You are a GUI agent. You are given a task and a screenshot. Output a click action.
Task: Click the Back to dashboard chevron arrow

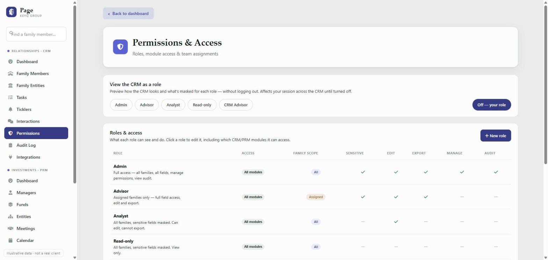click(x=109, y=14)
